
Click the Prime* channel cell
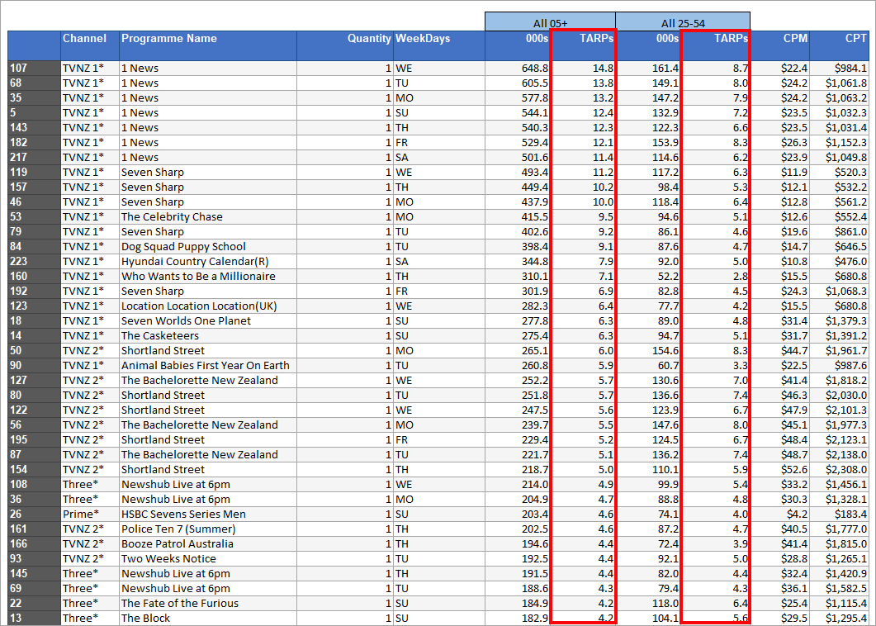click(89, 514)
